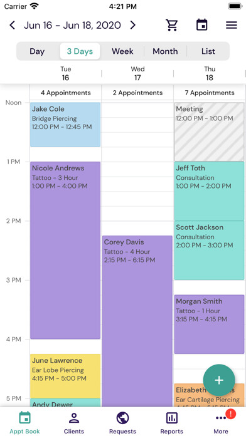Open the shopping cart icon

[x=172, y=25]
